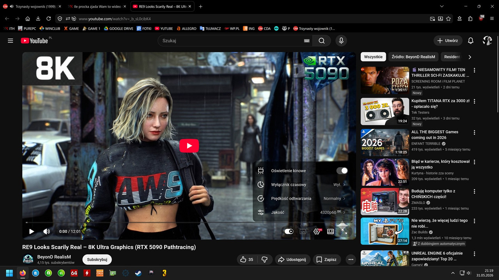Click the Utwórz create button
499x280 pixels.
(448, 40)
